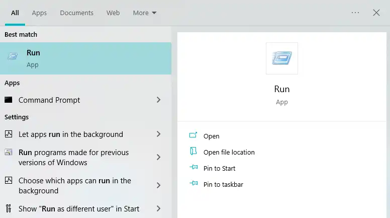Expand arrow for Choose which apps can run
The image size is (390, 218).
[x=158, y=186]
